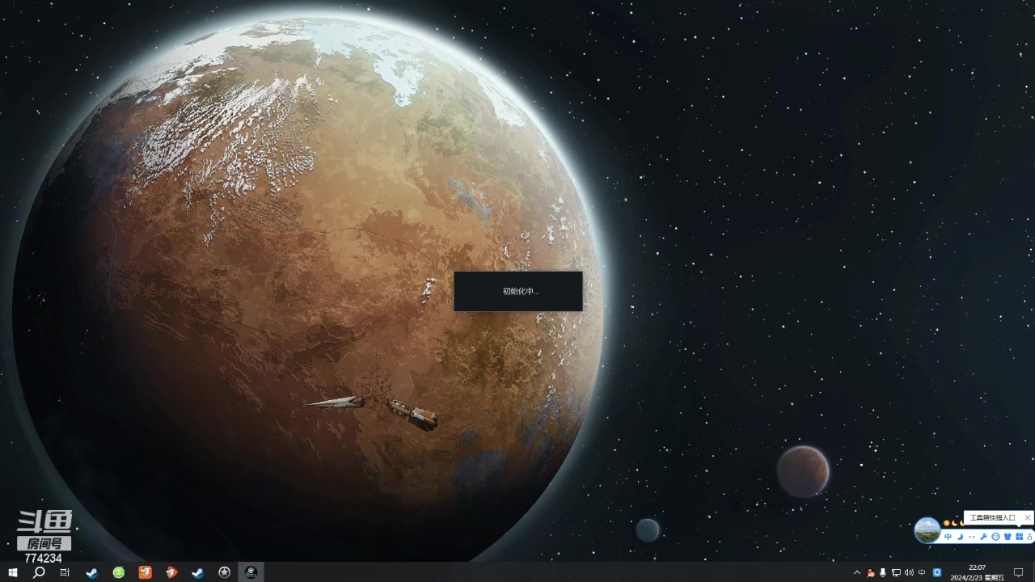The image size is (1035, 582).
Task: Toggle the punctuation mode icon on the IME bar
Action: 971,537
